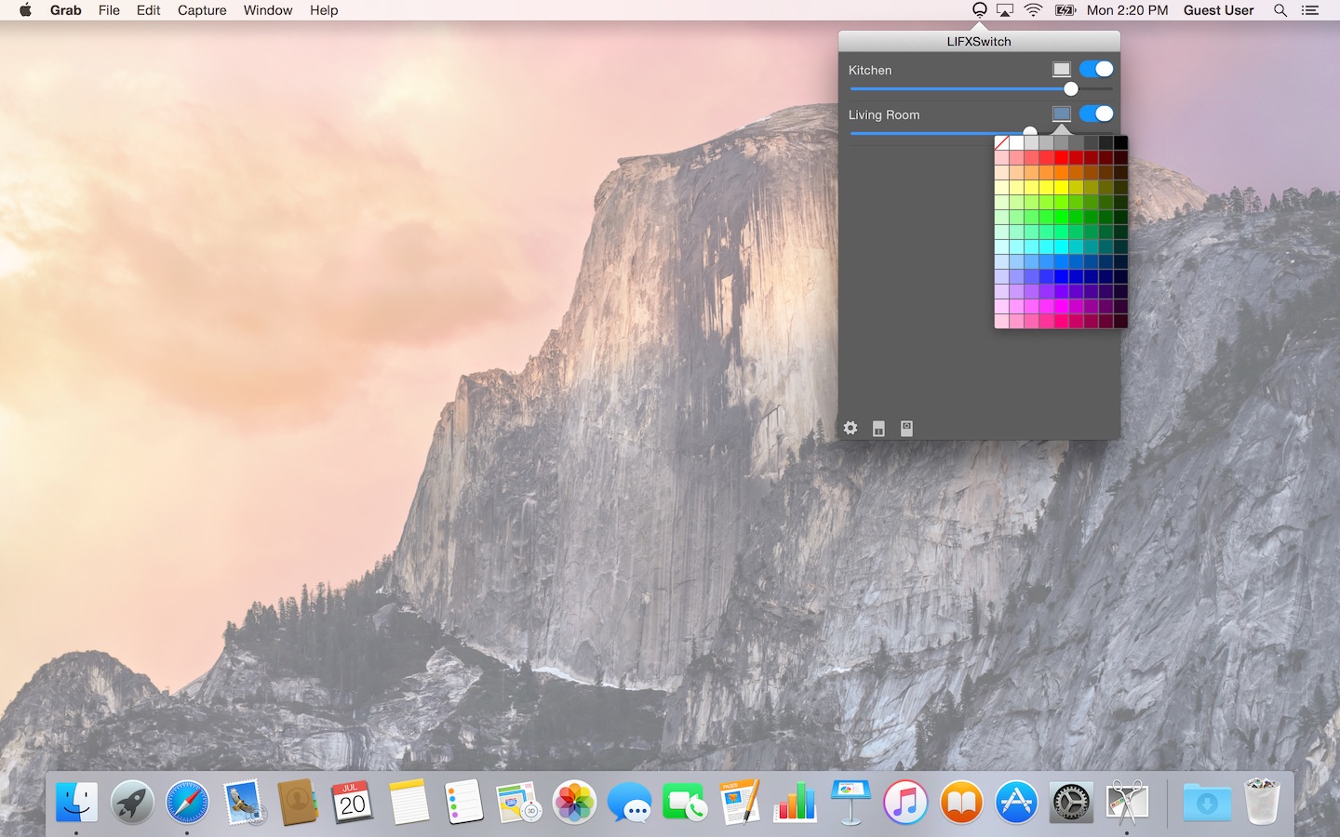This screenshot has height=837, width=1340.
Task: Open the Trash from the Dock
Action: pos(1262,802)
